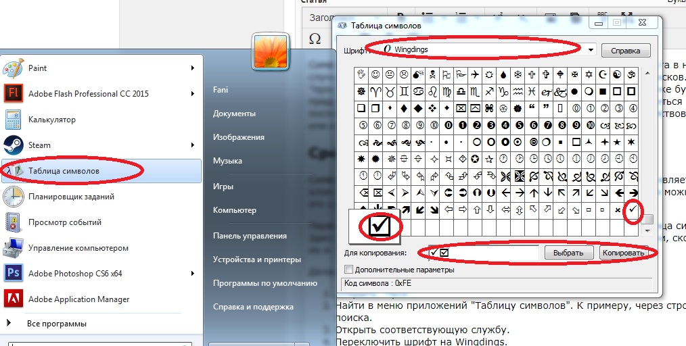686x346 pixels.
Task: Pick the skull and crossbones symbol
Action: (432, 75)
